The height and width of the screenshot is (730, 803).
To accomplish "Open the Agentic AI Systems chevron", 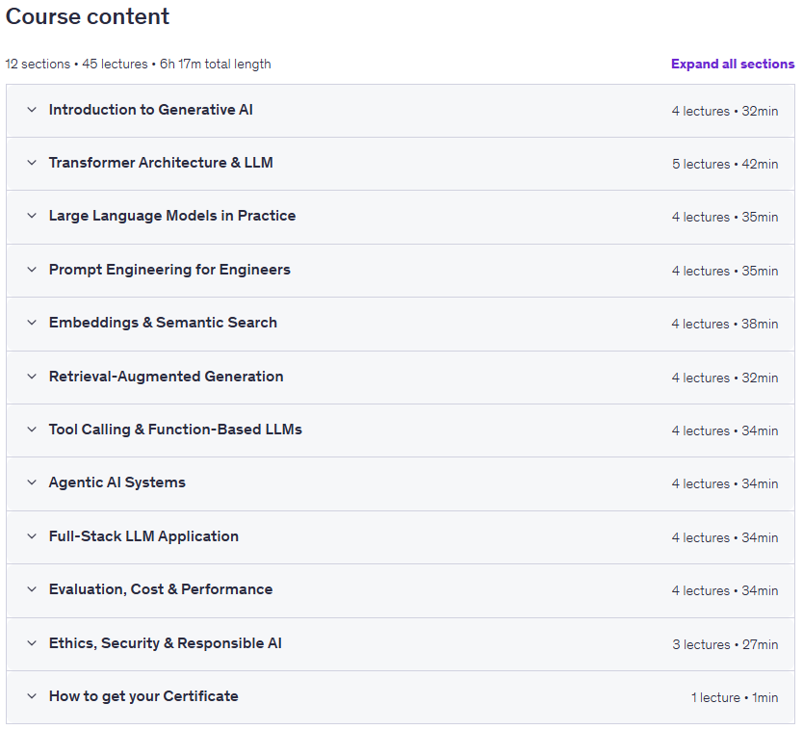I will pos(32,482).
